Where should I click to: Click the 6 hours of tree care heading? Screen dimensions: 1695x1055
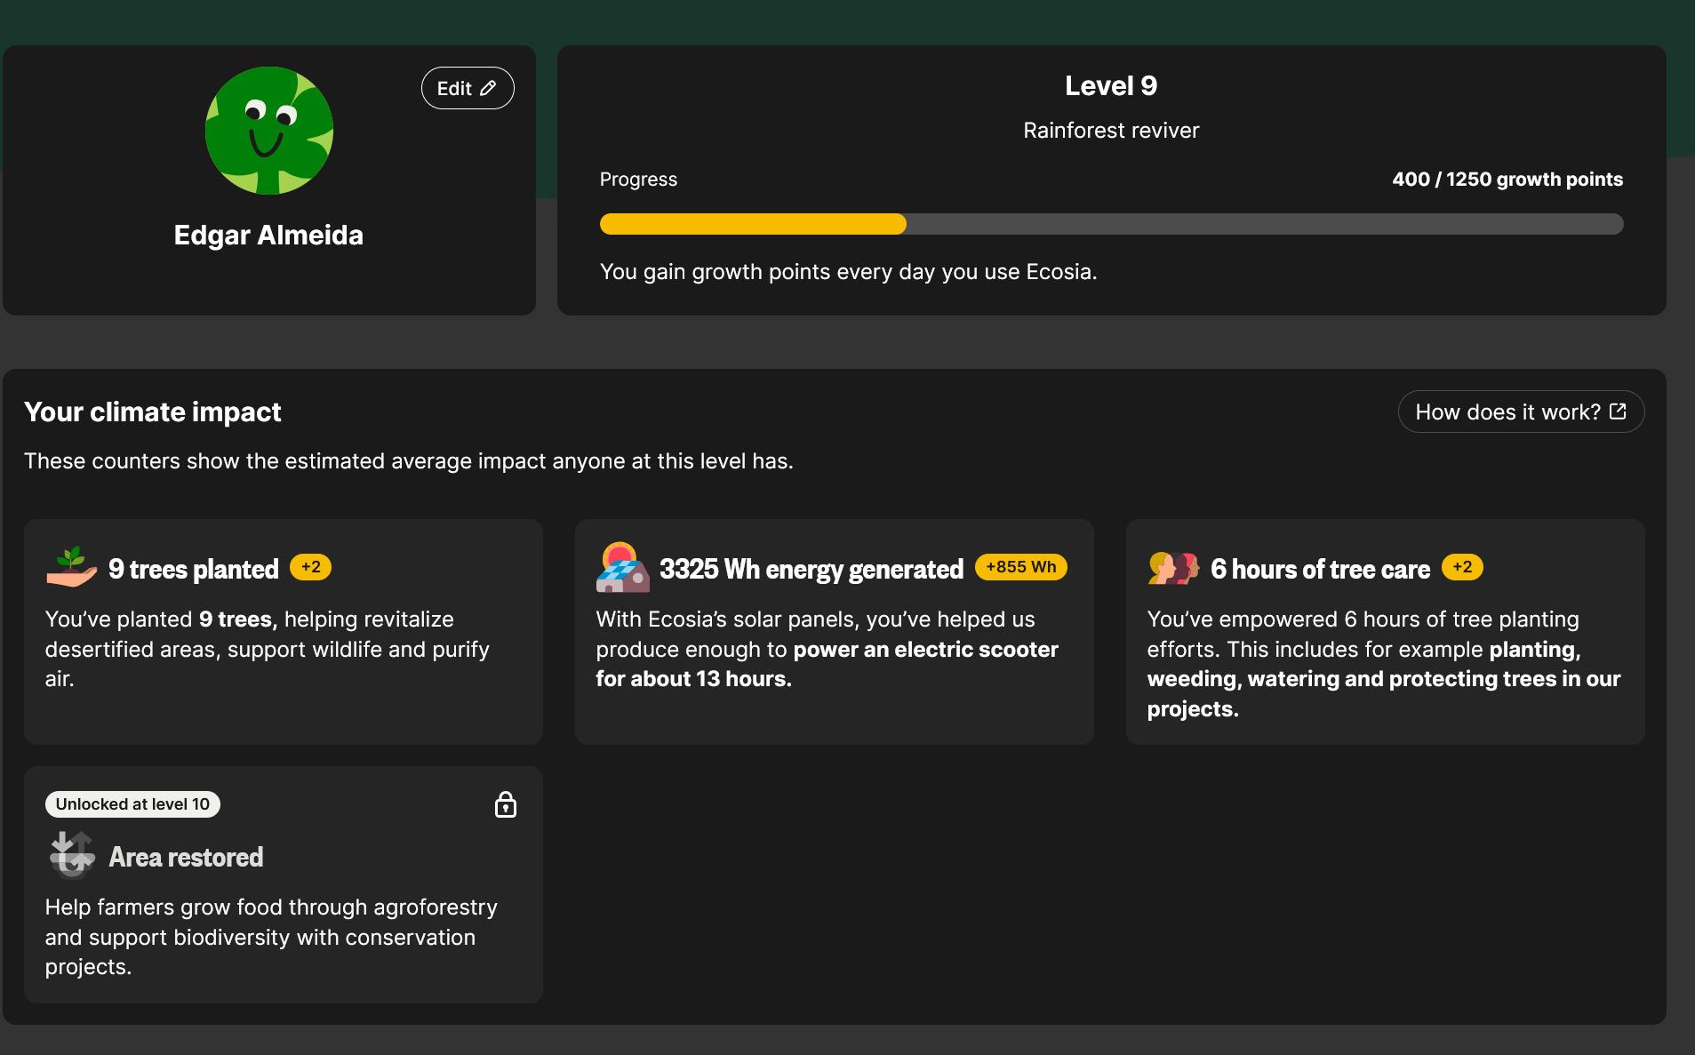tap(1320, 569)
